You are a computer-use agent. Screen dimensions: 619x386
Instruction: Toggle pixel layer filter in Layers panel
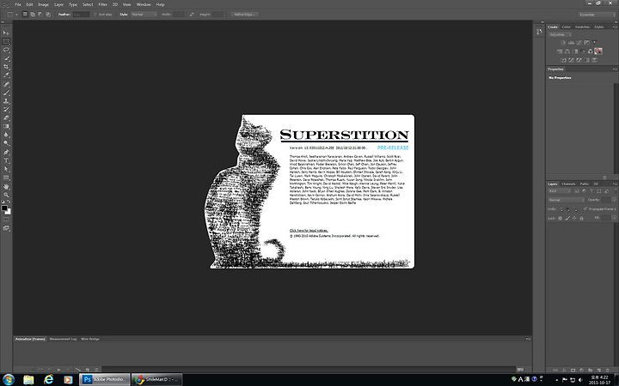[x=577, y=191]
